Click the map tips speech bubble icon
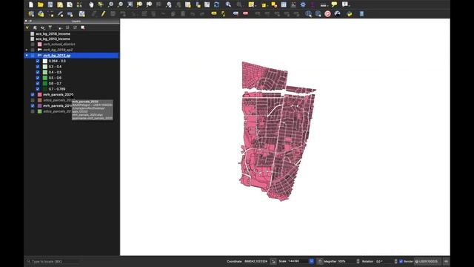The image size is (474, 267). [x=334, y=4]
